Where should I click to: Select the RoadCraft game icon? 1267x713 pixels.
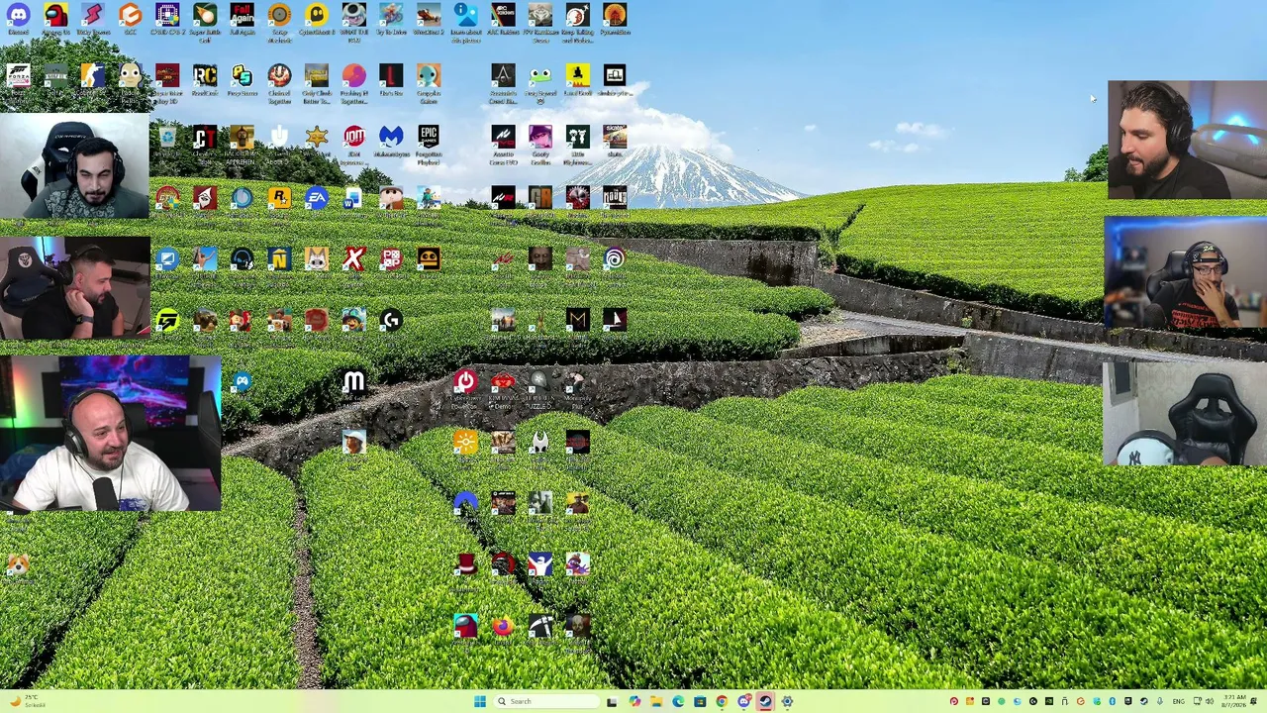(x=205, y=81)
